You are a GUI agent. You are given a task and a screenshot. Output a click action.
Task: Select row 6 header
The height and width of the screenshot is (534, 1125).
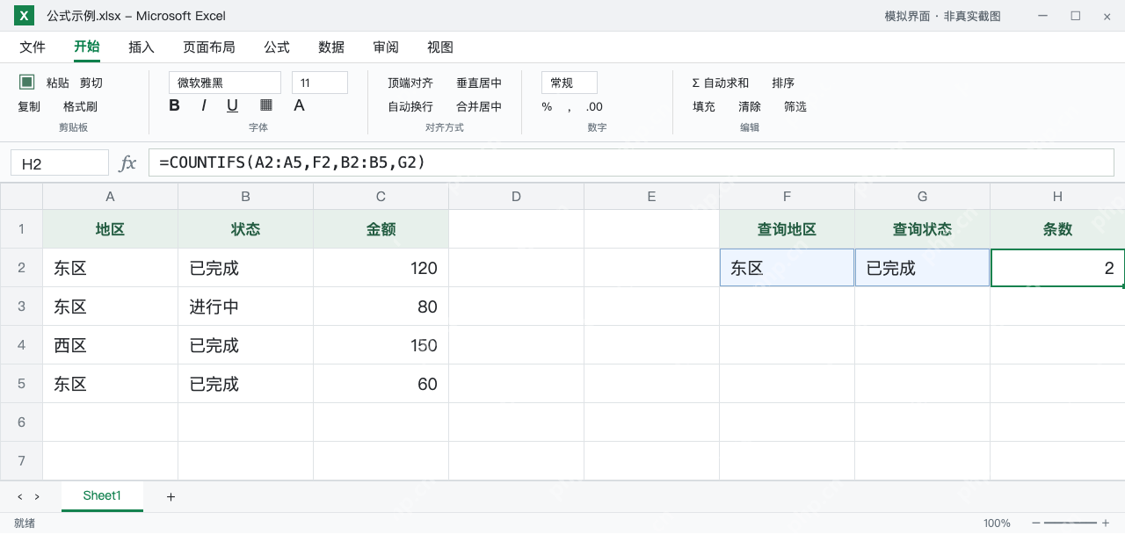coord(21,422)
